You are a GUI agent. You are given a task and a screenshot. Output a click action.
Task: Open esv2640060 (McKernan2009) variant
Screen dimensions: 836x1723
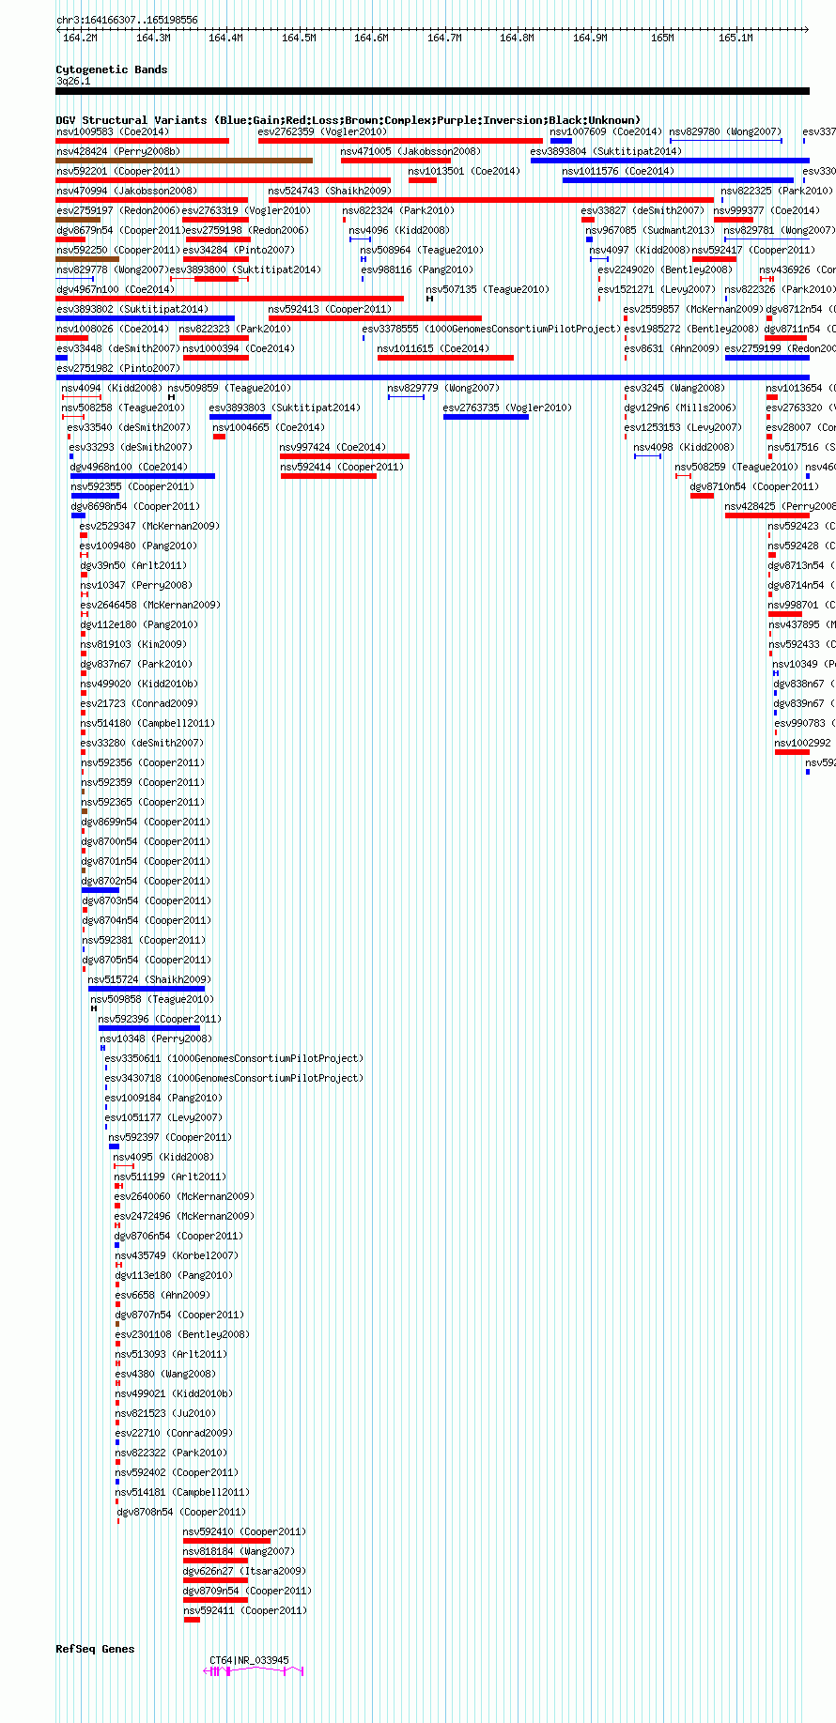184,1196
